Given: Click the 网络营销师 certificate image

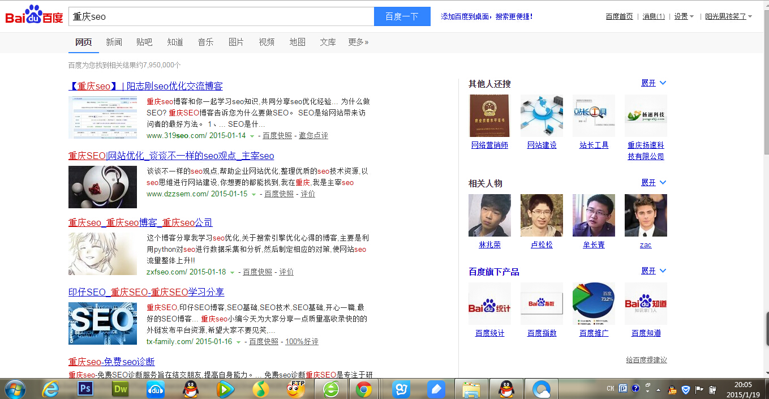Looking at the screenshot, I should (489, 115).
